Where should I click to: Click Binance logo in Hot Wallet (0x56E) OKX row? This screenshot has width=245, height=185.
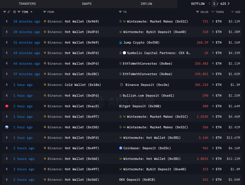pos(45,180)
